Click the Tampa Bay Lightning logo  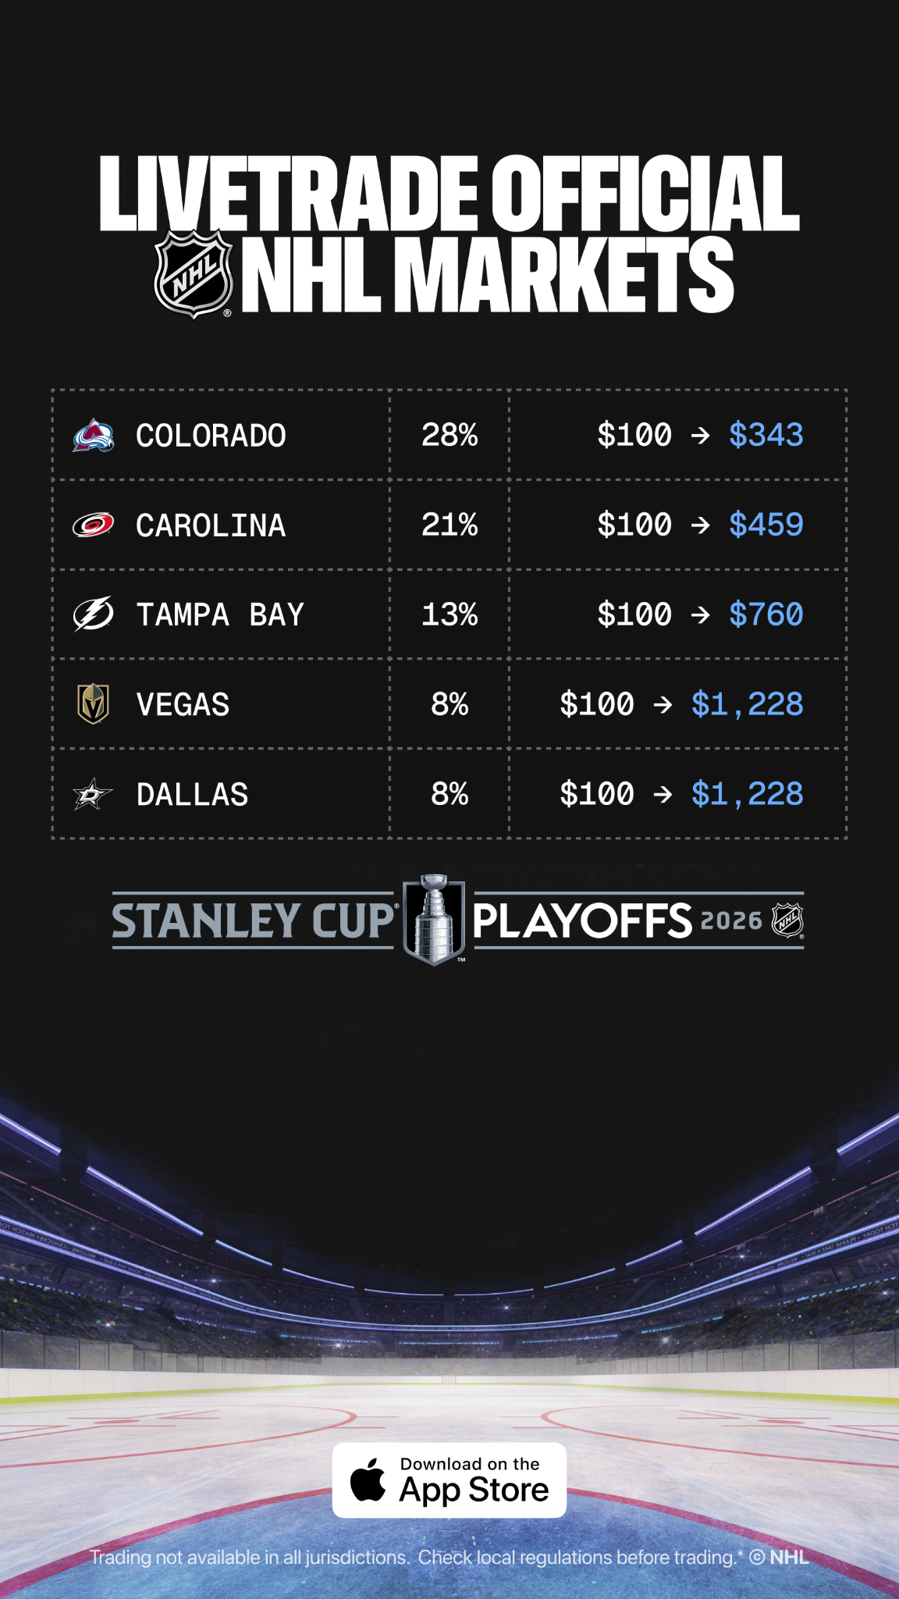coord(94,614)
